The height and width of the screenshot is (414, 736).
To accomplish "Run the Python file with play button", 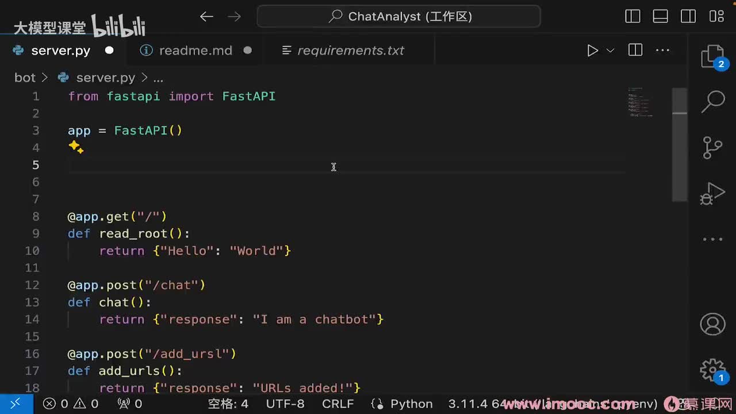I will point(592,51).
